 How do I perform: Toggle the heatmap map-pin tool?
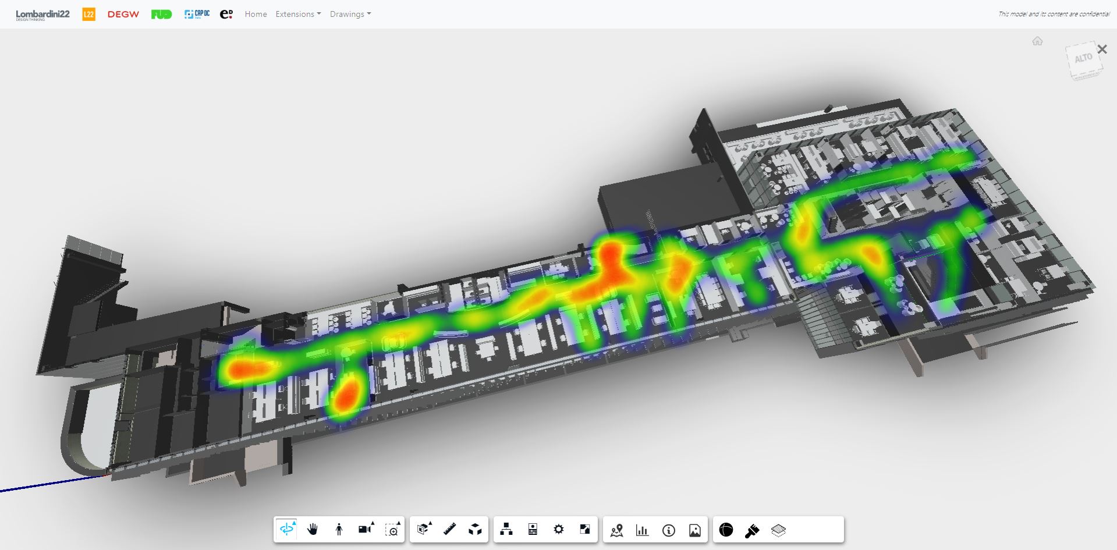616,530
